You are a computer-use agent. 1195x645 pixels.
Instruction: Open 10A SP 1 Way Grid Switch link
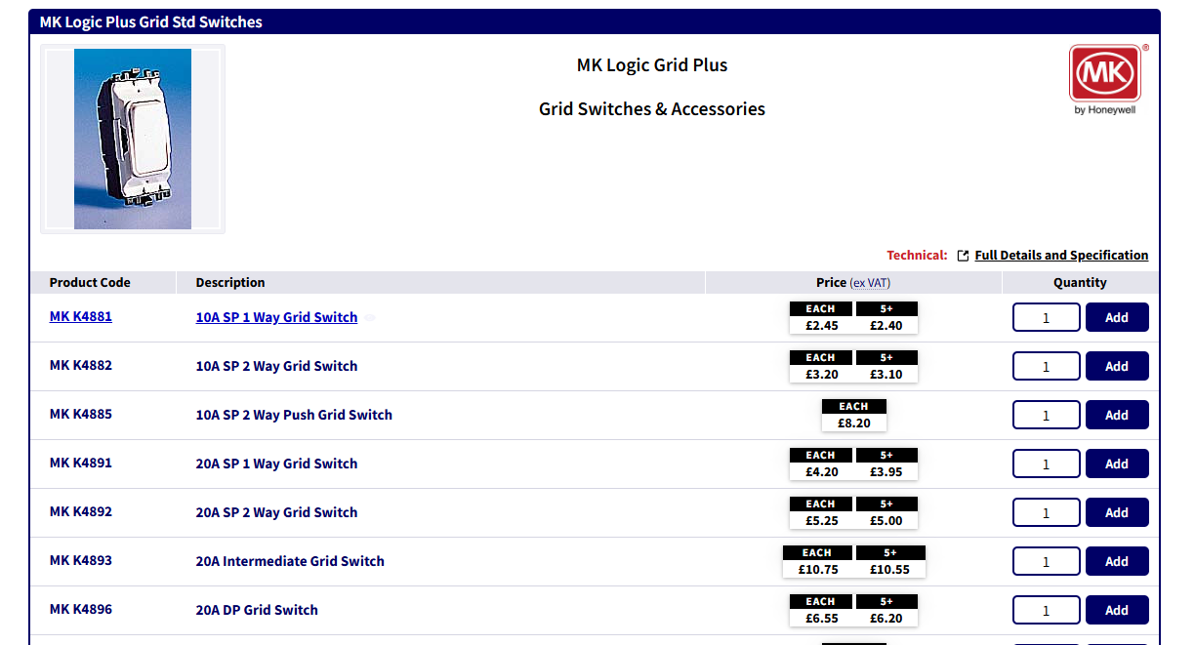pyautogui.click(x=276, y=317)
